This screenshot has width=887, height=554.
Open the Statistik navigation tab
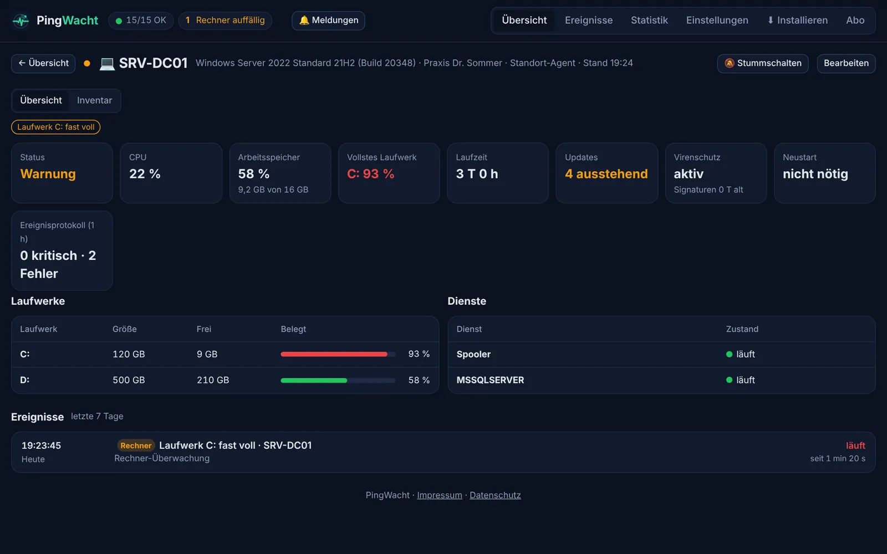point(649,20)
